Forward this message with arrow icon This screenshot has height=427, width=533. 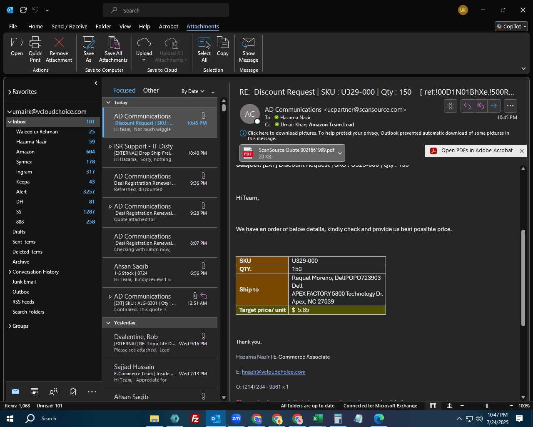point(494,106)
